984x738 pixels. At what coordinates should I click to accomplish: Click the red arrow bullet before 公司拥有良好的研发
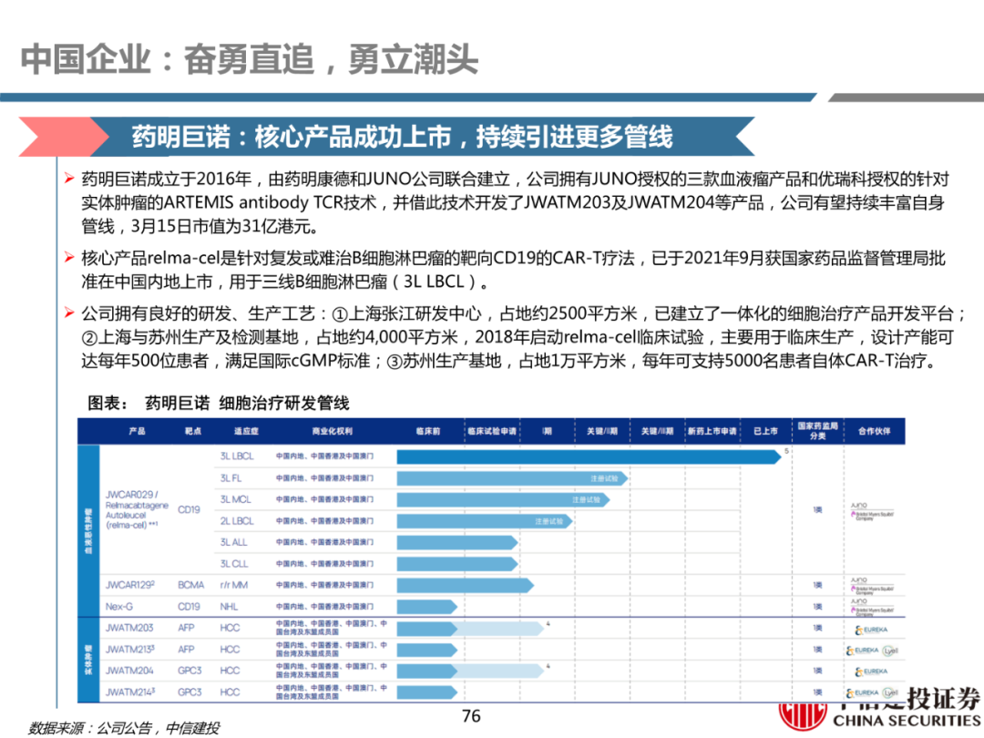[x=69, y=313]
